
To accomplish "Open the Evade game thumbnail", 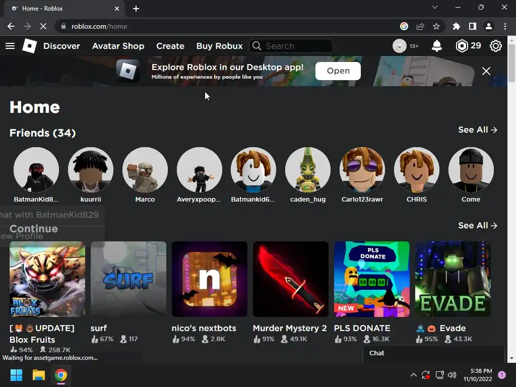I will [x=453, y=279].
